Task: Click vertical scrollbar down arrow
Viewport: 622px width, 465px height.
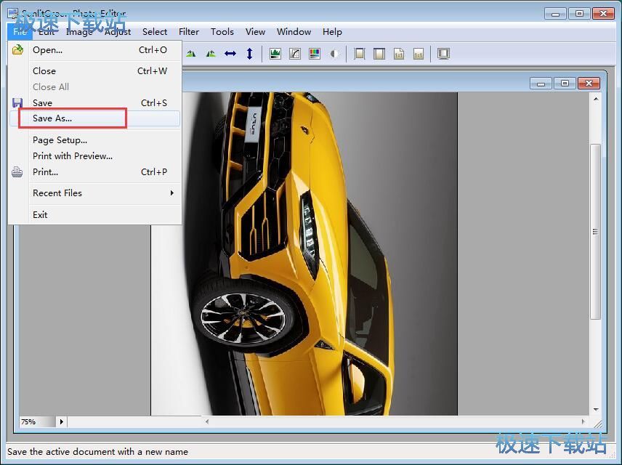Action: [596, 410]
